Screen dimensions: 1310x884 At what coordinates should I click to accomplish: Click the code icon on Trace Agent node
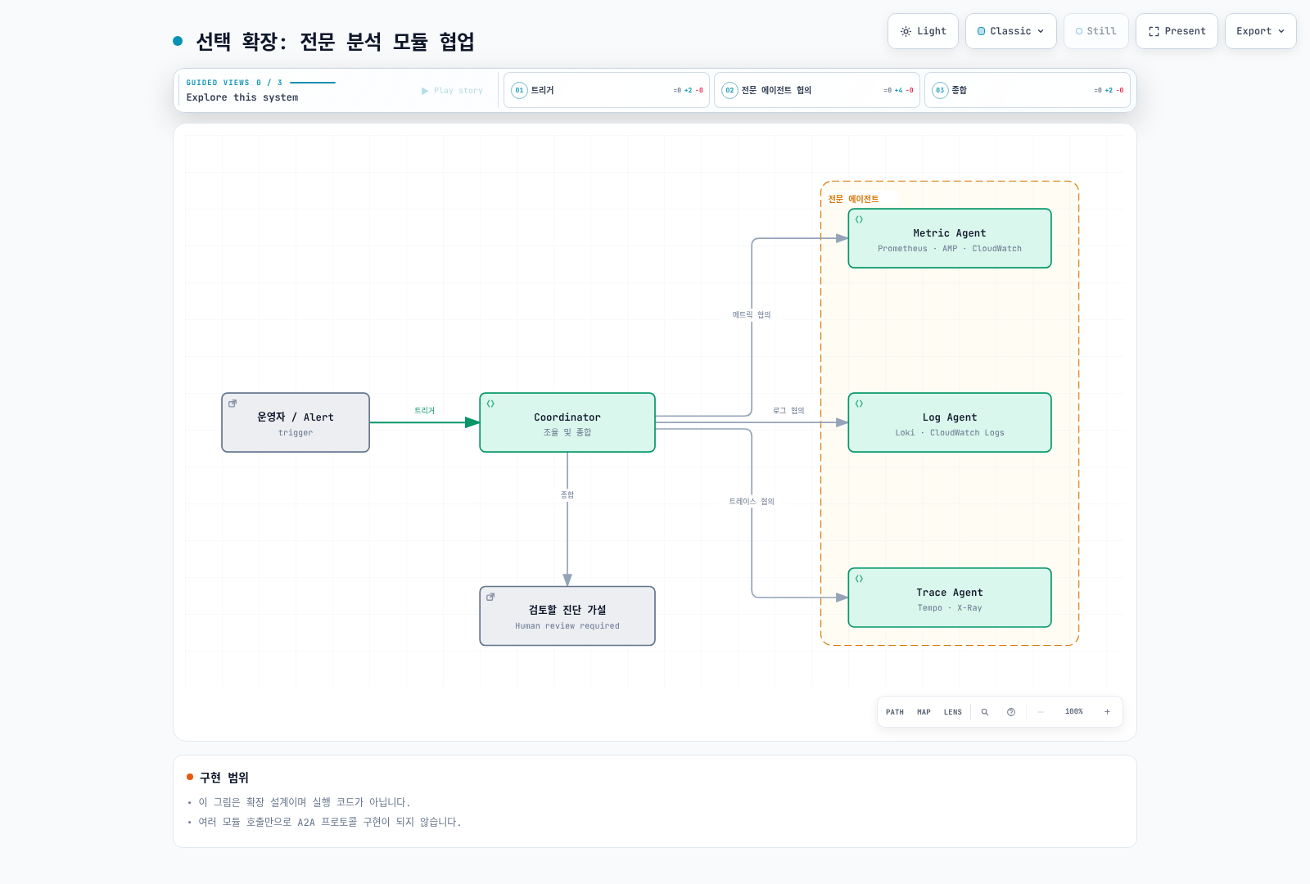859,579
